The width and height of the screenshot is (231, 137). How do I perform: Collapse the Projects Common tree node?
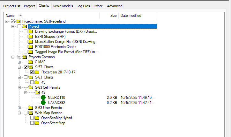click(13, 57)
